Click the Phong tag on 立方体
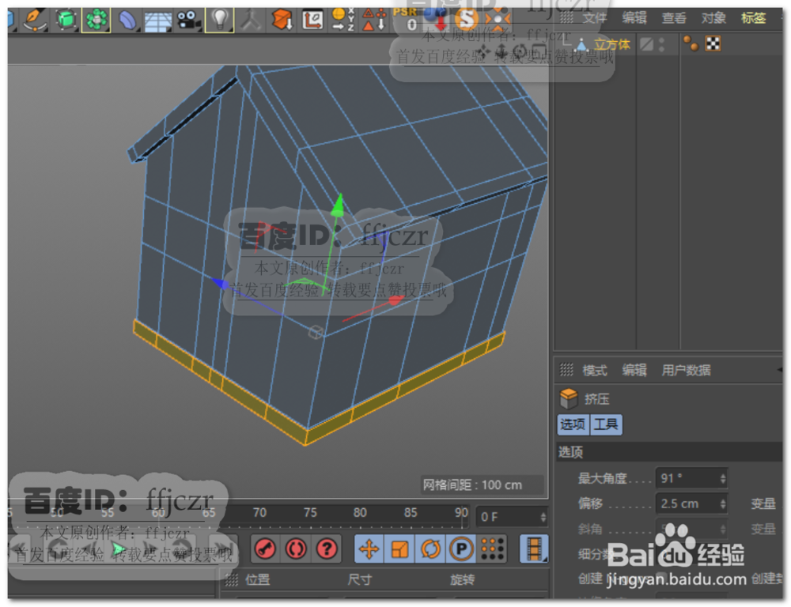The image size is (791, 607). point(691,43)
